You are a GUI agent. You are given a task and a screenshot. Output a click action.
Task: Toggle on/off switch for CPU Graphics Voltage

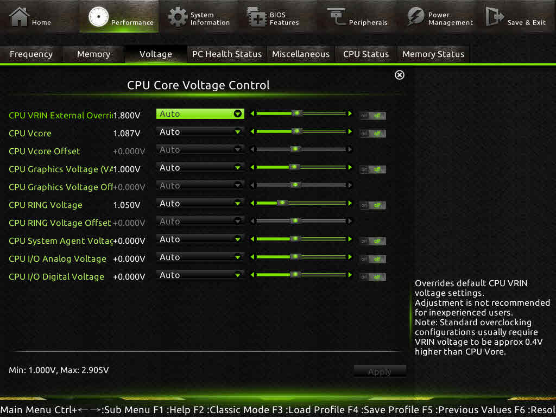pyautogui.click(x=372, y=169)
